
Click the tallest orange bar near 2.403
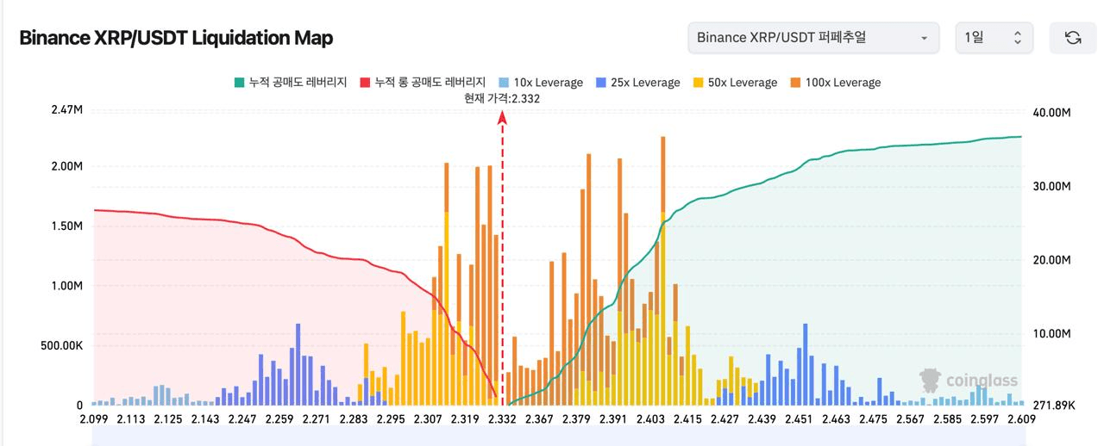click(x=662, y=174)
